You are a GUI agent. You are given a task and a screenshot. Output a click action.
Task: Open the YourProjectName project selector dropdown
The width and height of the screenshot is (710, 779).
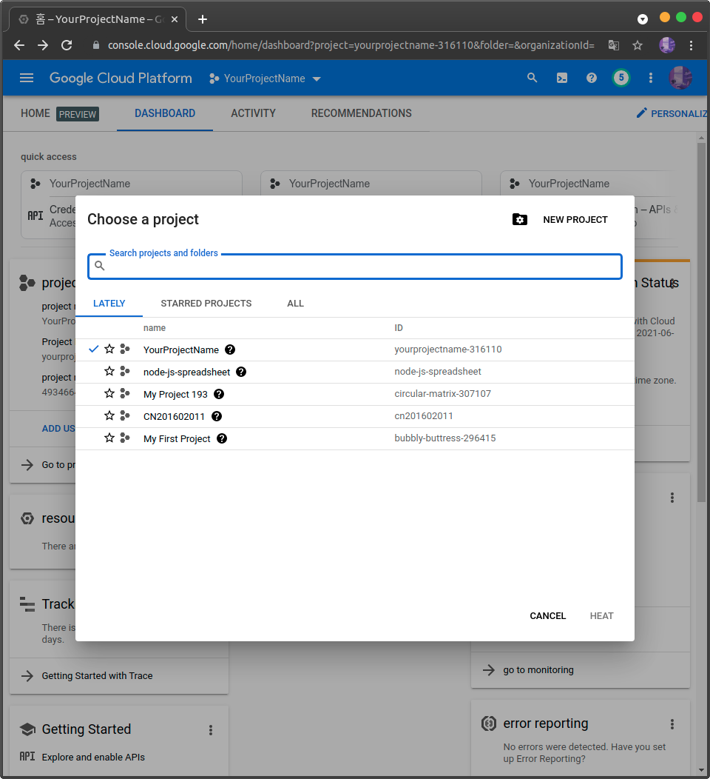click(x=265, y=78)
